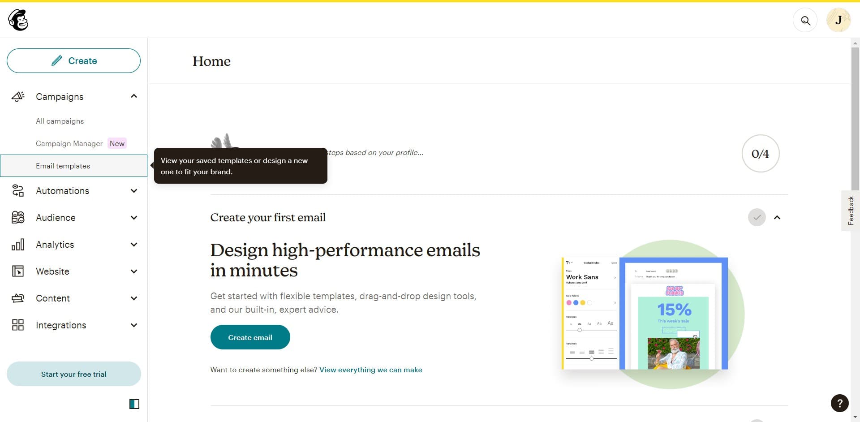Image resolution: width=860 pixels, height=422 pixels.
Task: Open 'View everything we can make' link
Action: [370, 370]
